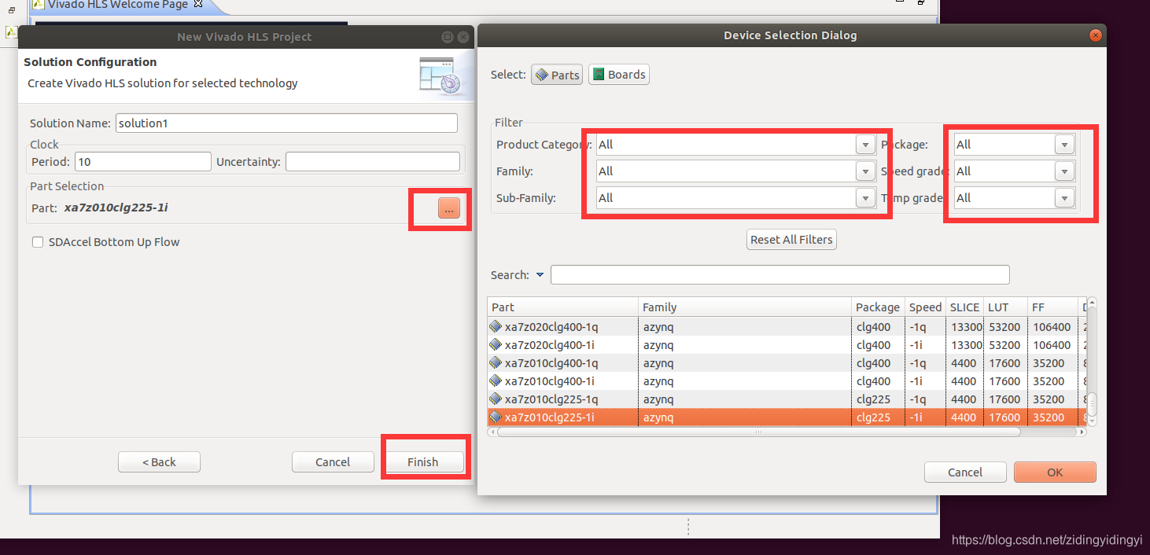This screenshot has height=555, width=1150.
Task: Sort by SLICE column header
Action: pos(965,307)
